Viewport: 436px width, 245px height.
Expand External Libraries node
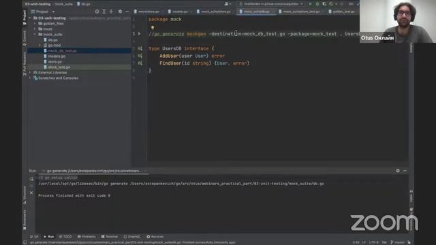click(x=30, y=73)
